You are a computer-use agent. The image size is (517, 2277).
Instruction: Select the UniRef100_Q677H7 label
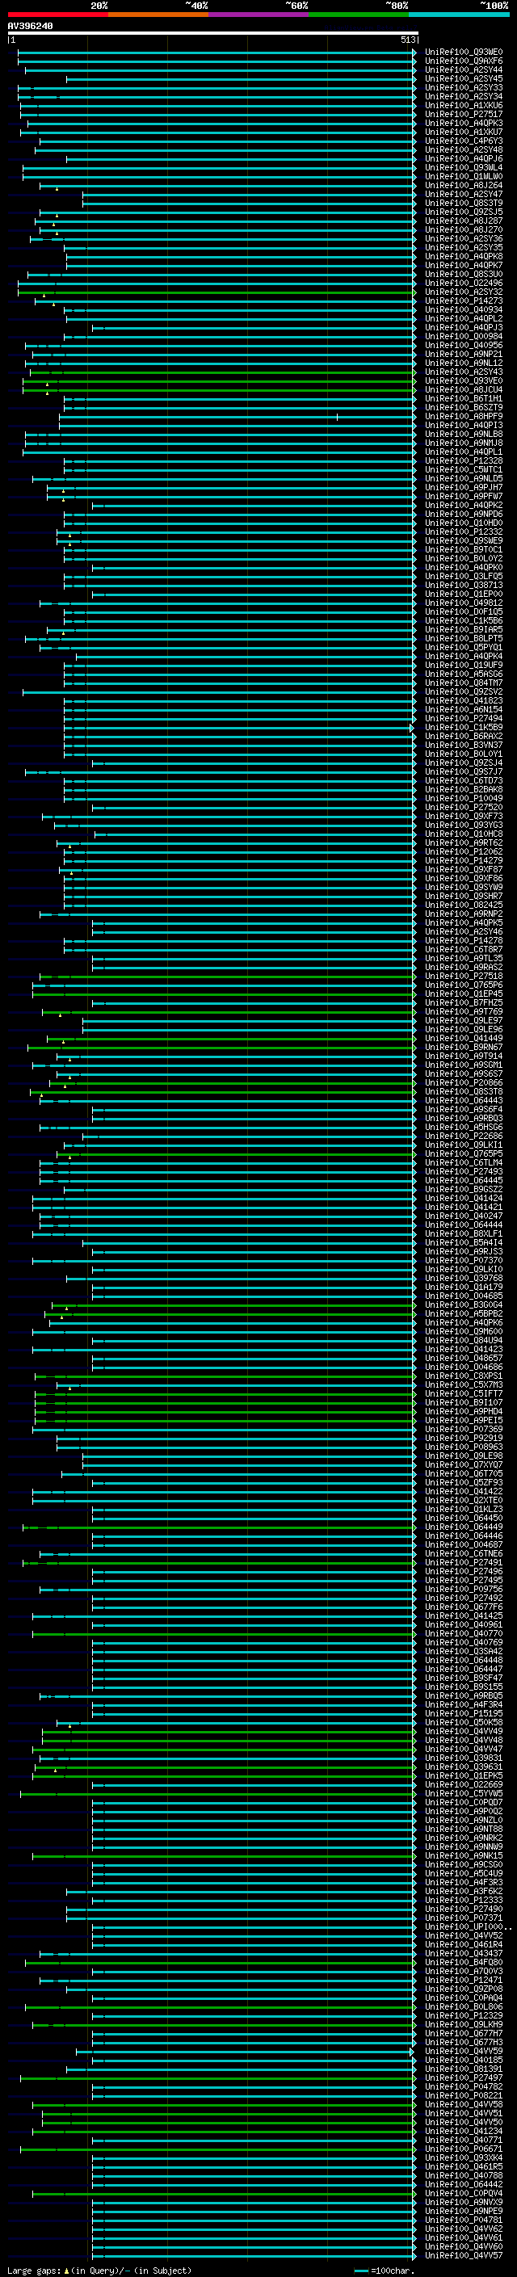click(464, 2033)
